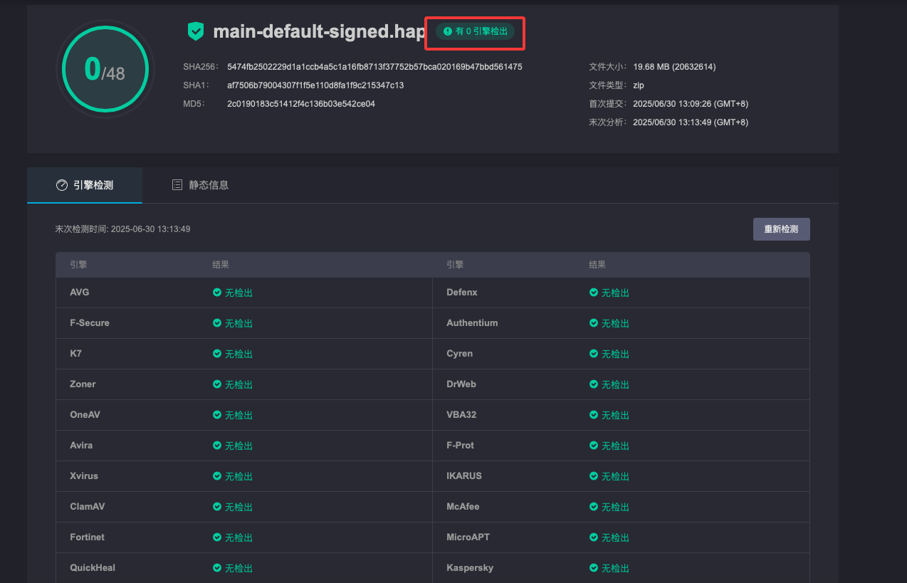907x583 pixels.
Task: Select the SHA256 hash value
Action: [x=374, y=67]
